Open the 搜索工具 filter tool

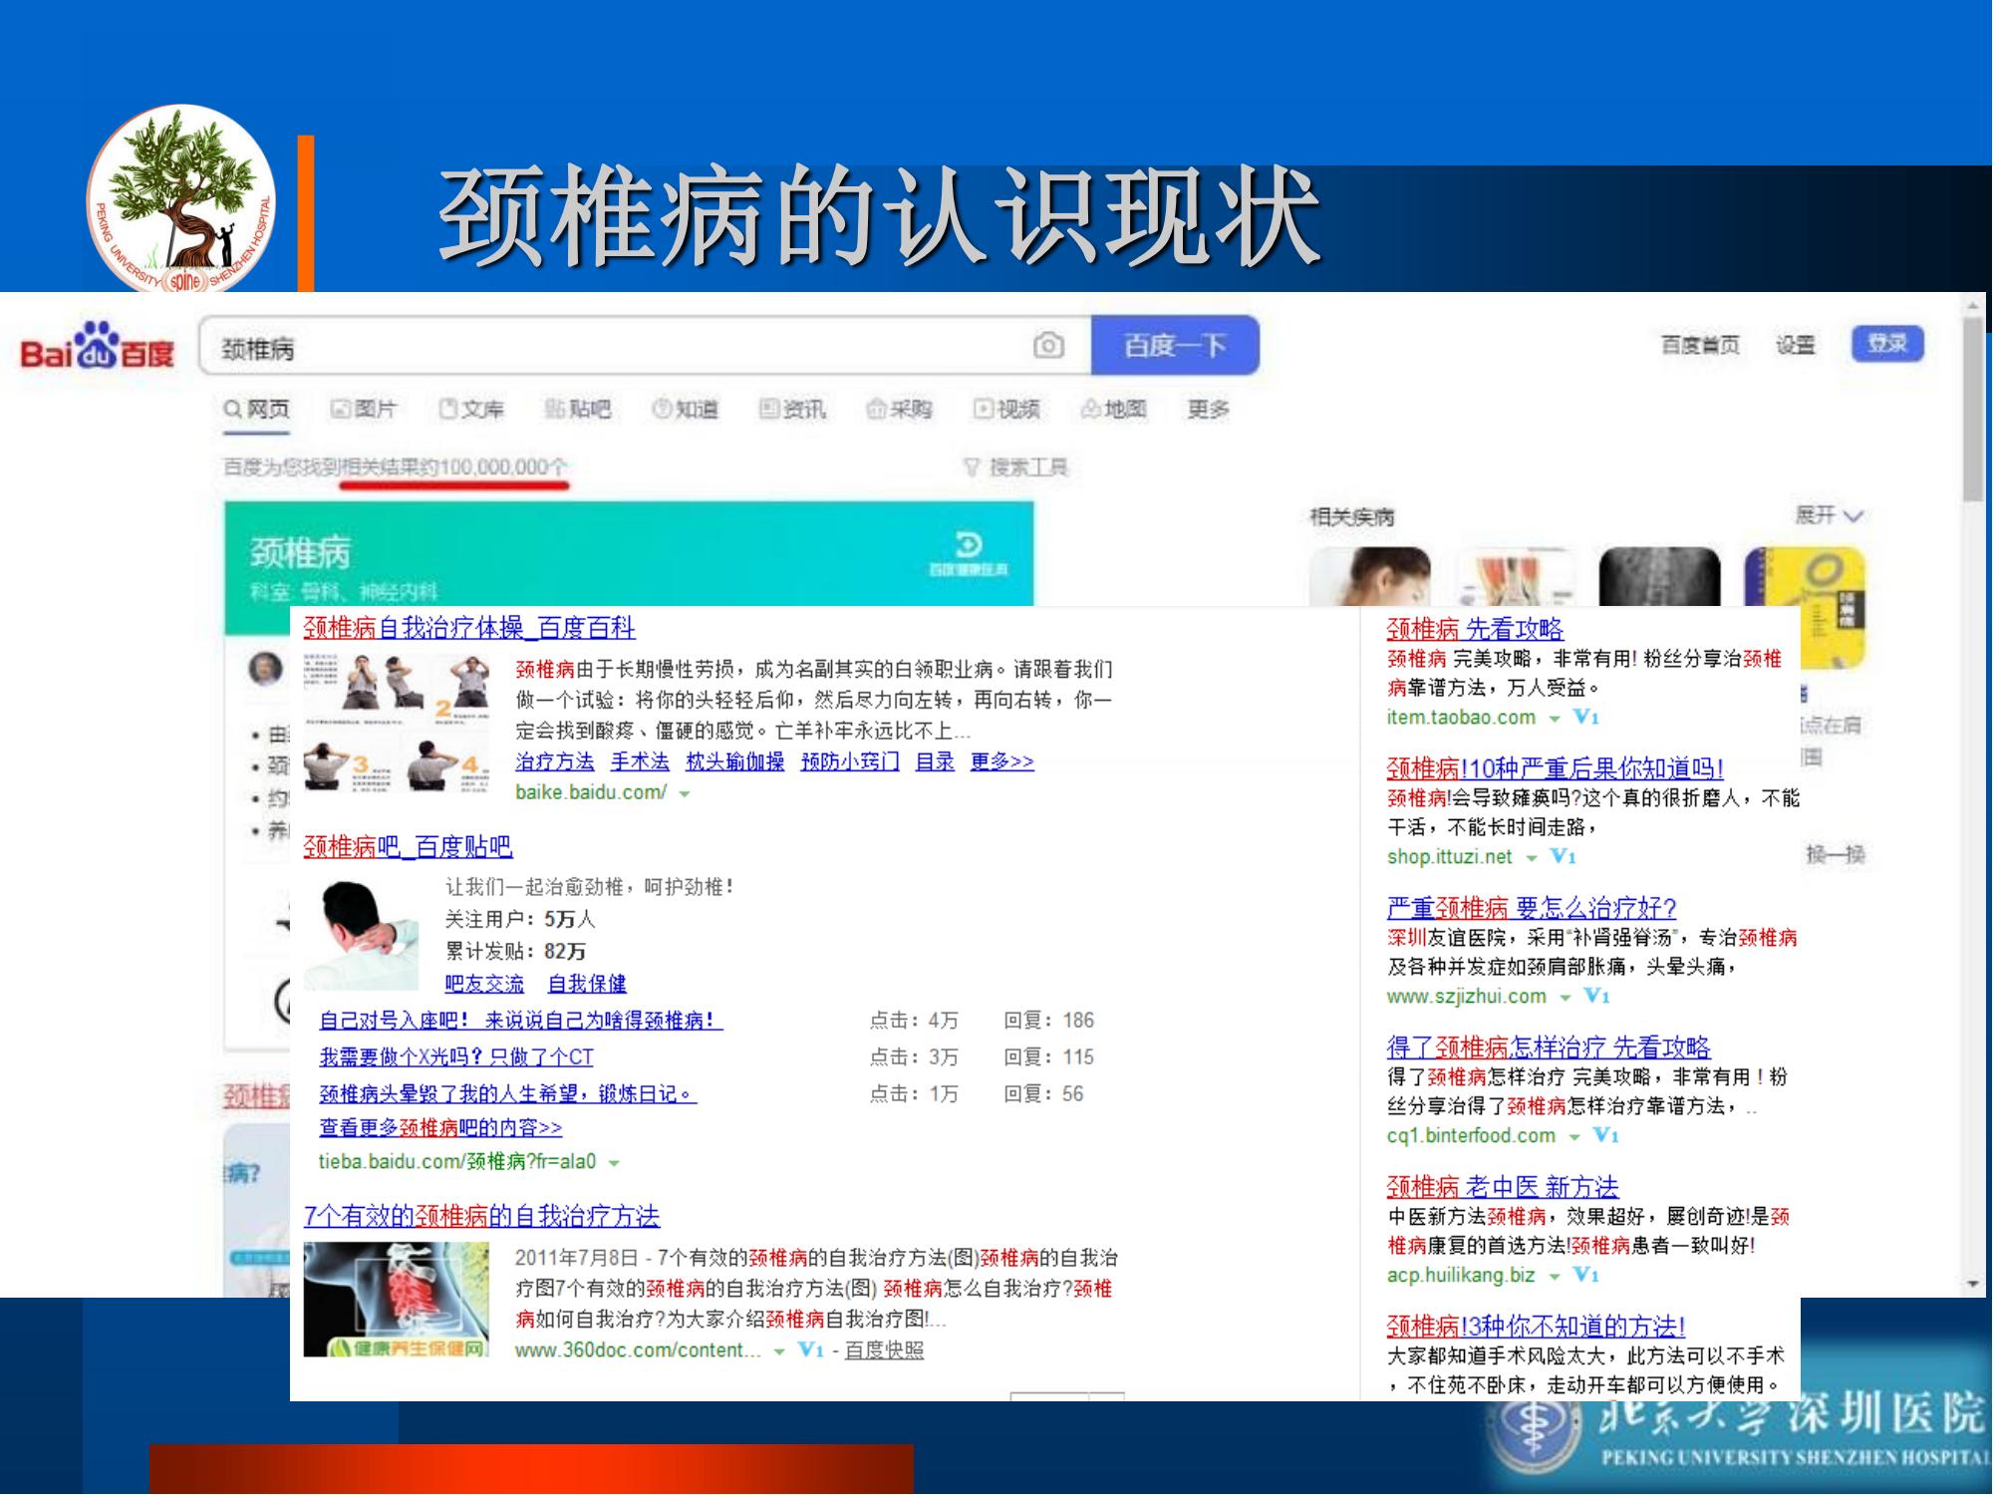click(1016, 466)
